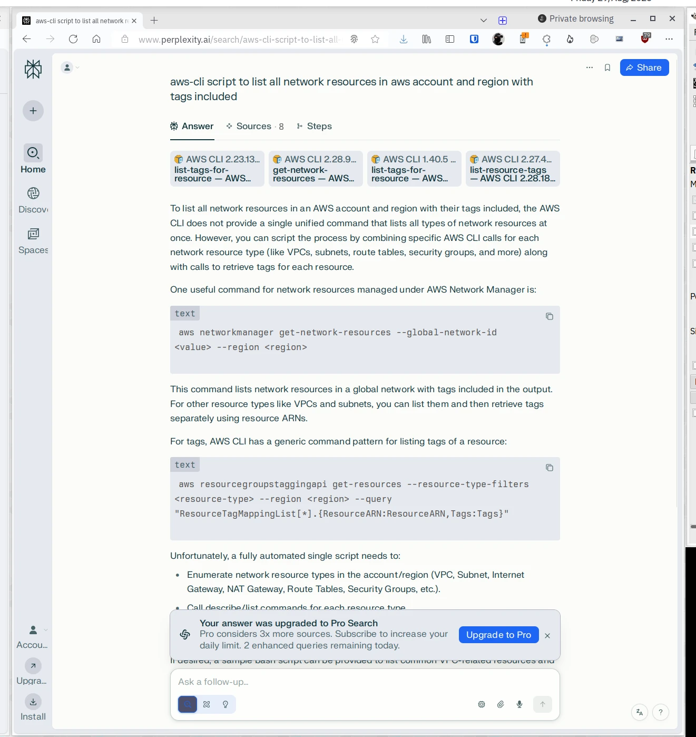Screen dimensions: 696x737
Task: Select the Labs lightbulb mode toggle
Action: 226,704
